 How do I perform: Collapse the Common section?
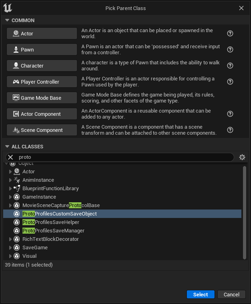(7, 21)
